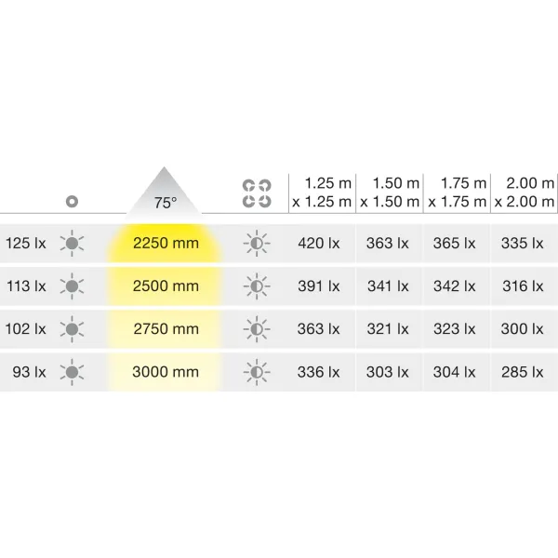The height and width of the screenshot is (558, 558).
Task: Click the sun icon beside 102 lx
Action: 72,329
